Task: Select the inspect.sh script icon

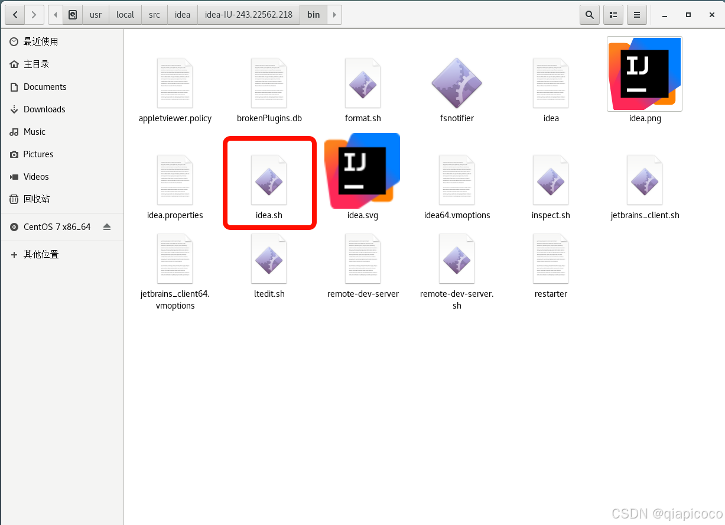Action: [x=551, y=180]
